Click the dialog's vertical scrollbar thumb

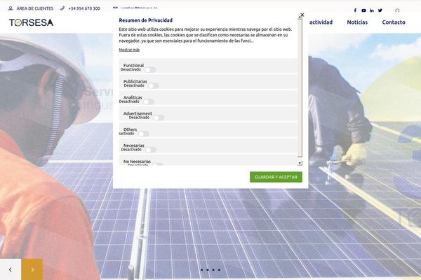tap(300, 88)
